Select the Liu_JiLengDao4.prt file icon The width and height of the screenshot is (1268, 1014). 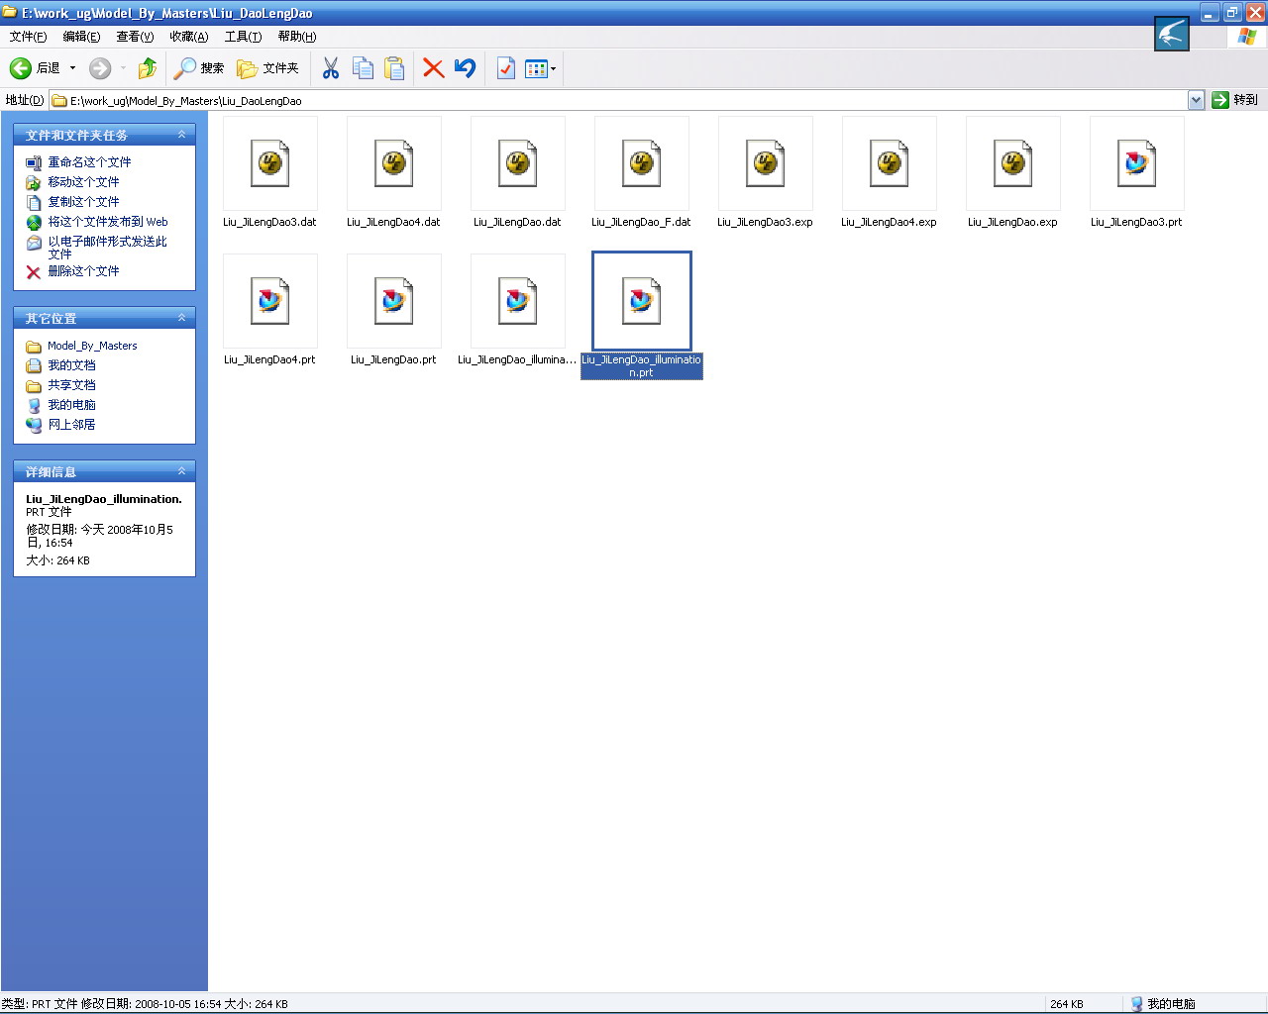pos(270,301)
